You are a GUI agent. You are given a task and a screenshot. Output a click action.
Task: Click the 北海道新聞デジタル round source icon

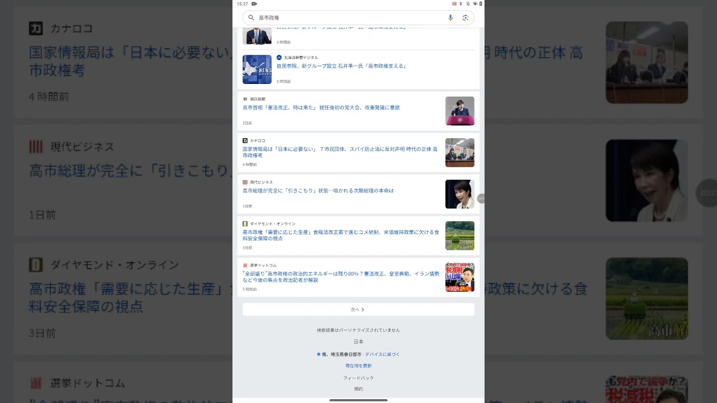(x=279, y=58)
